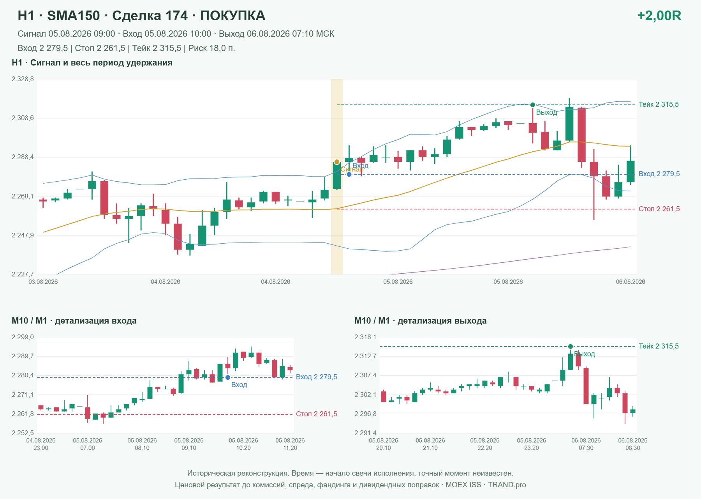Screen dimensions: 701x499
Task: Click the green Выход dot in exit detail chart
Action: click(571, 347)
